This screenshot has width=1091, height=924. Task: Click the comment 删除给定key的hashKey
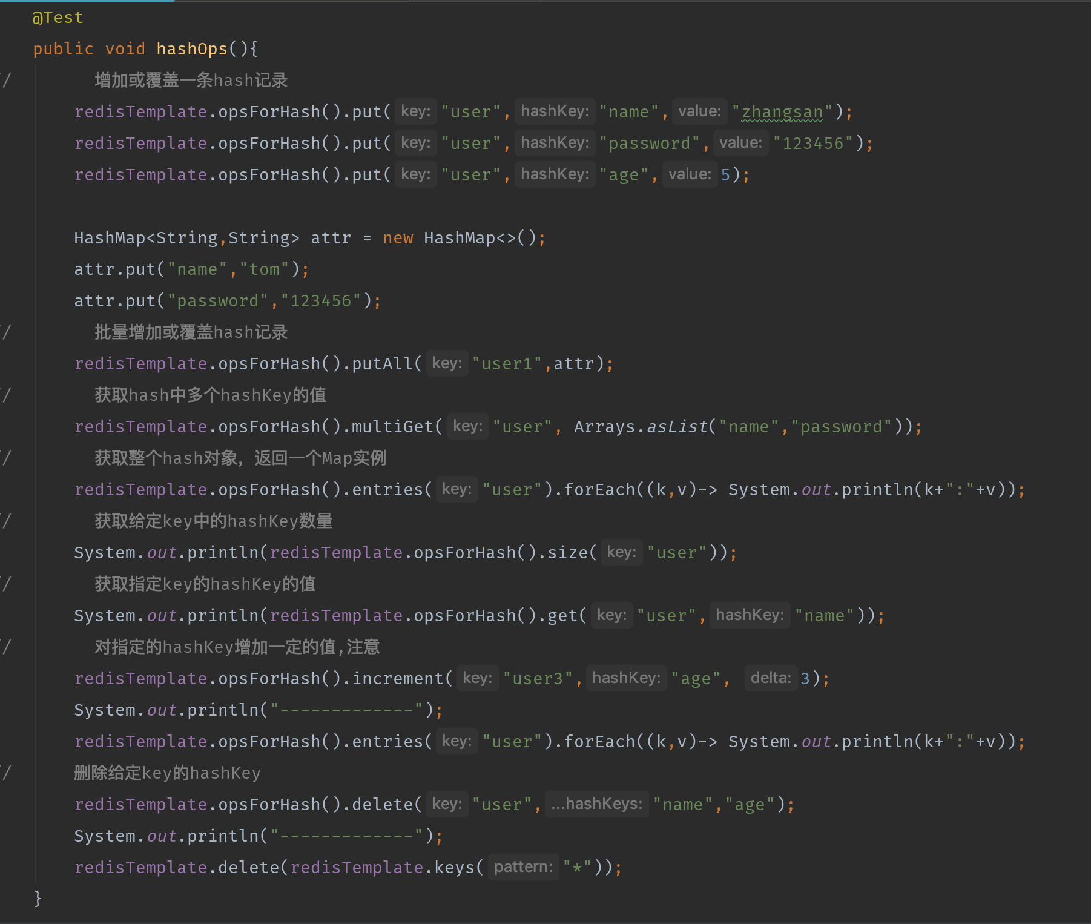(x=167, y=773)
